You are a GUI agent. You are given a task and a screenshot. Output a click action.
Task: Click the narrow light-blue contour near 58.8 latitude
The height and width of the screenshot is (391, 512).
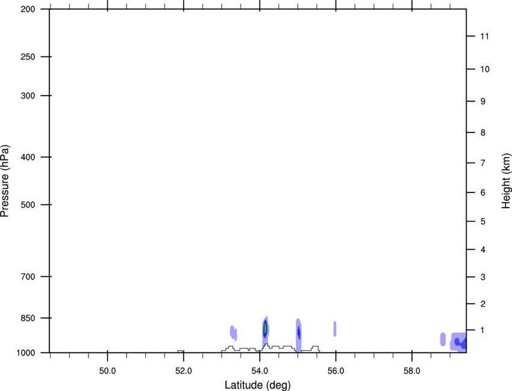pyautogui.click(x=443, y=339)
